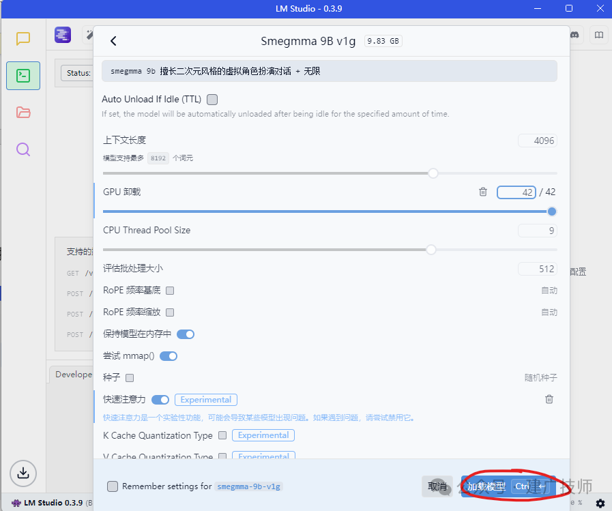Adjust the 上下文长度 slider handle
Screen dimensions: 612x511
click(x=433, y=173)
